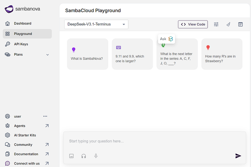The width and height of the screenshot is (251, 167).
Task: Open Documentation link
Action: point(26,154)
